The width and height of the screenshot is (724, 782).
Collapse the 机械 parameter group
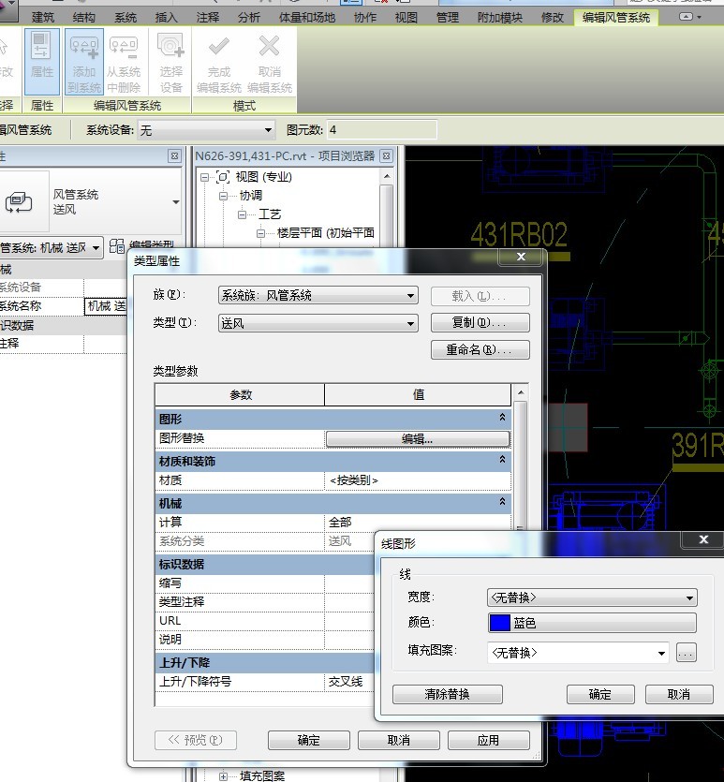pos(502,503)
